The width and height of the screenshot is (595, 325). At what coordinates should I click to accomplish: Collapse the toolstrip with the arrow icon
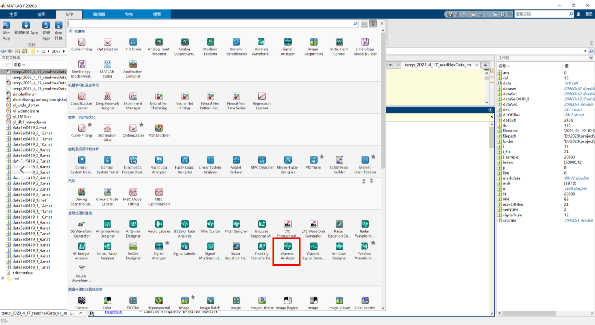tap(592, 44)
